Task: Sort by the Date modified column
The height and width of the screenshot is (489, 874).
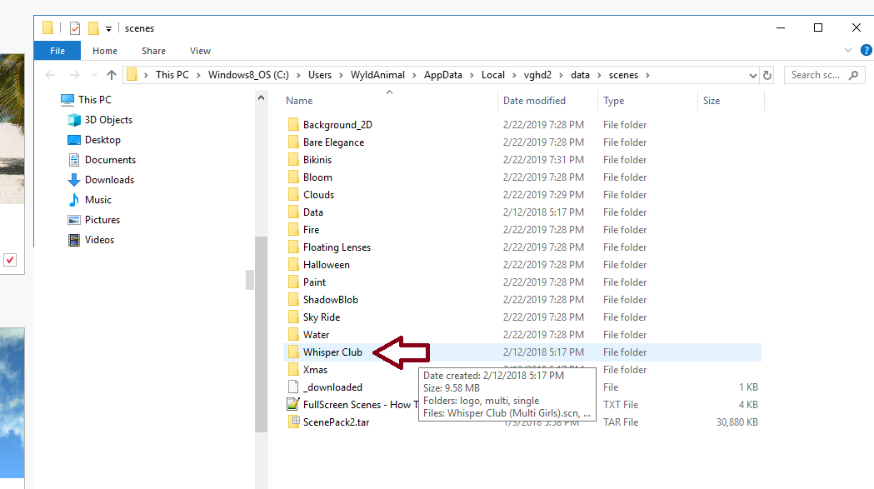Action: coord(534,101)
